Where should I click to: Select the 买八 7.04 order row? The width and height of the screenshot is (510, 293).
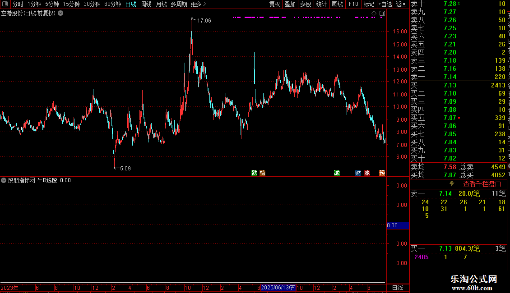[458, 142]
